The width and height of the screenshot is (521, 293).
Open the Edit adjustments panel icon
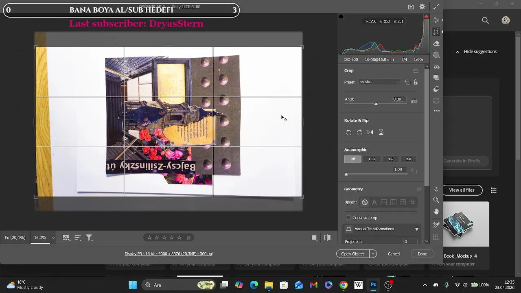point(436,20)
